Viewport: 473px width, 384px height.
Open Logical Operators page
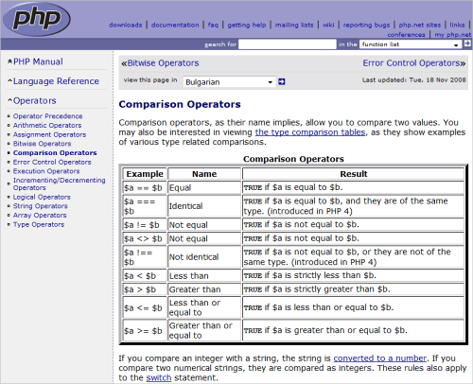pyautogui.click(x=42, y=197)
